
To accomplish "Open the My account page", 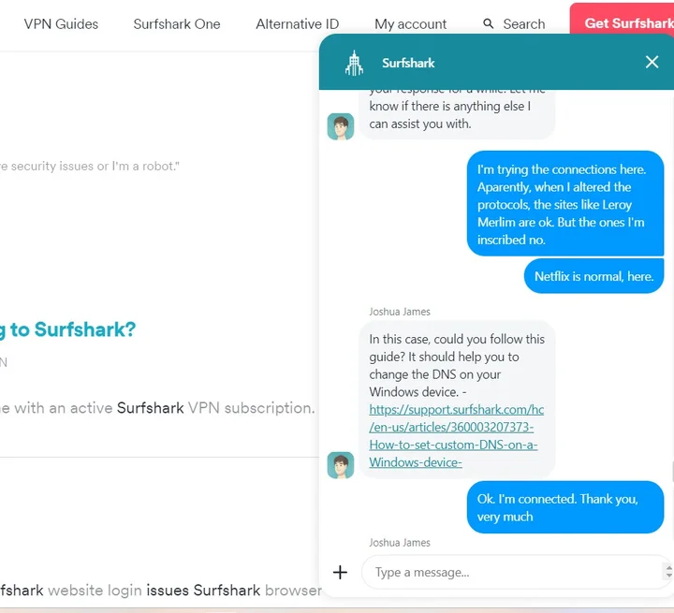I will 410,23.
